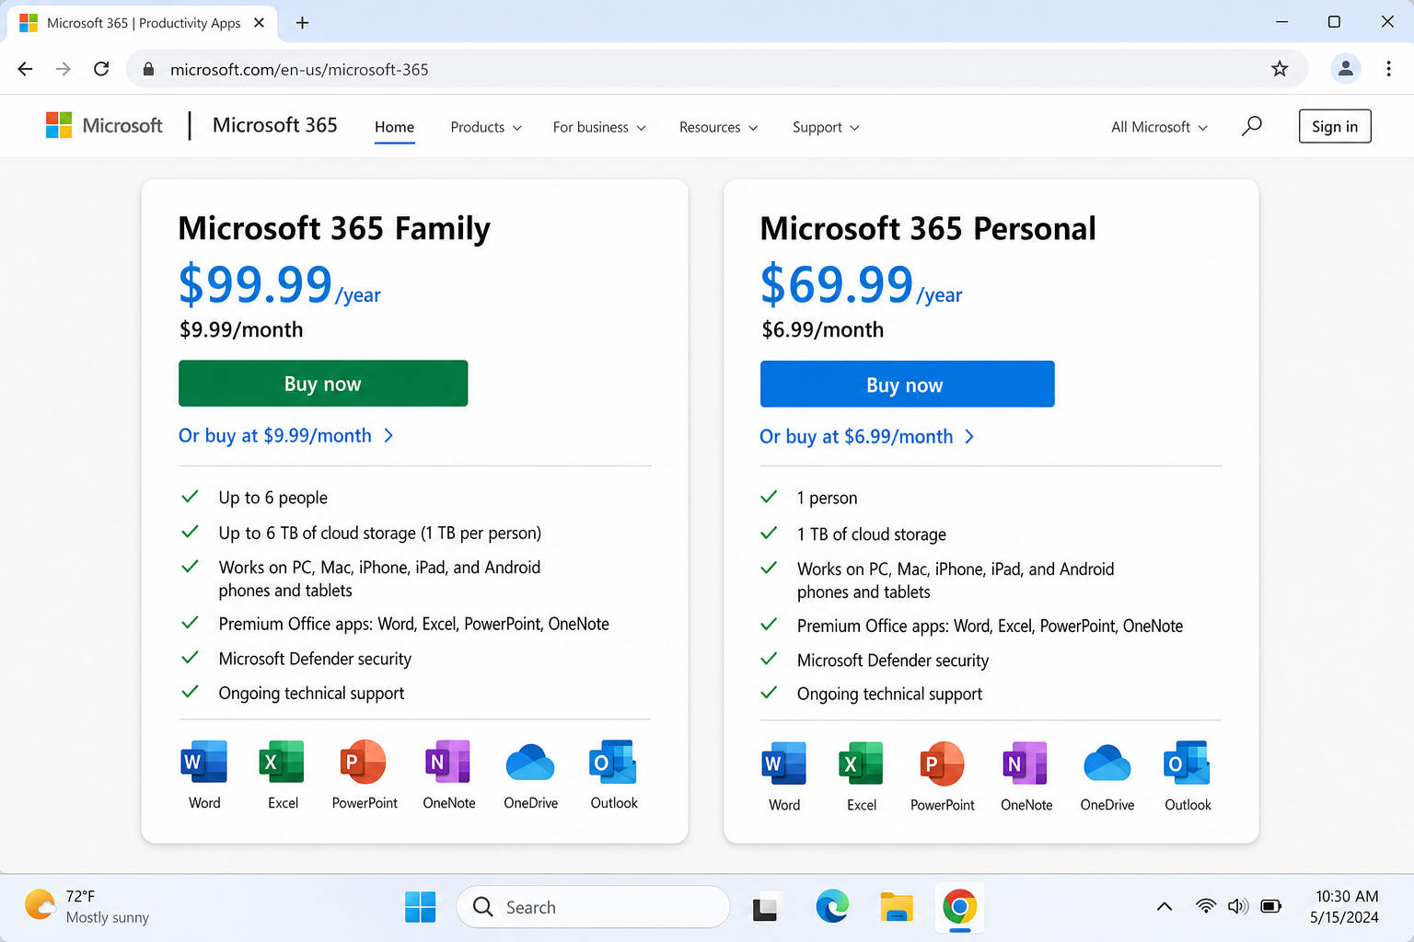Expand the All Microsoft dropdown
The width and height of the screenshot is (1414, 942).
point(1159,127)
